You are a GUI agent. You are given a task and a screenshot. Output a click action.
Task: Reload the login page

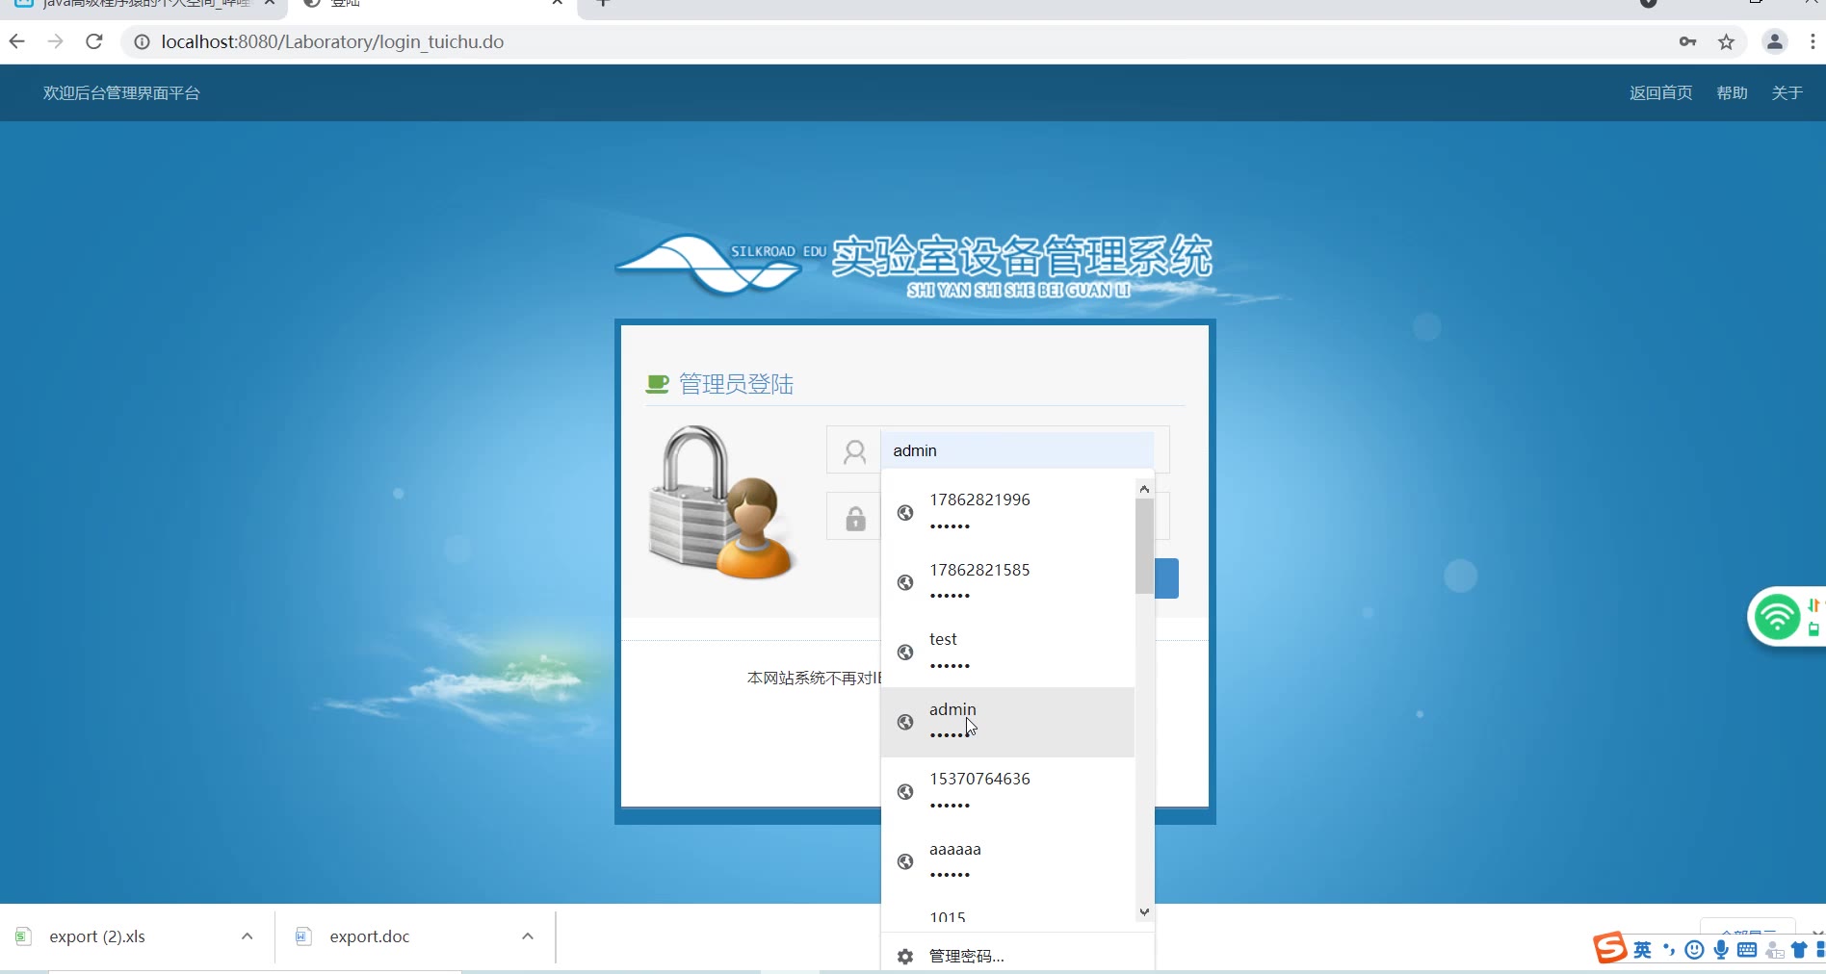point(93,41)
